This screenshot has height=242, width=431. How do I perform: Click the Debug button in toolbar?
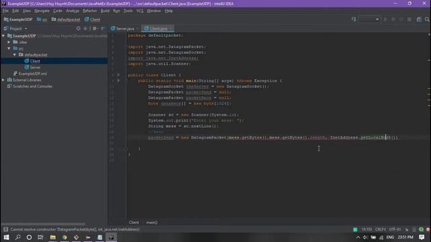(393, 19)
